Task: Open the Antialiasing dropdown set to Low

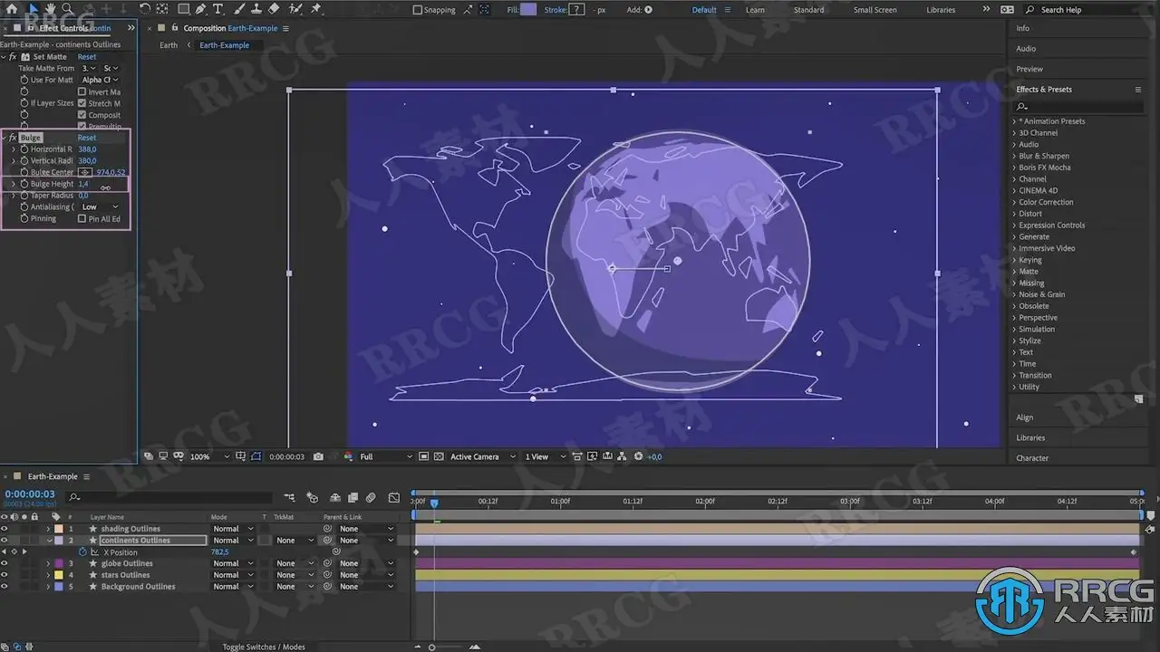Action: pos(101,206)
